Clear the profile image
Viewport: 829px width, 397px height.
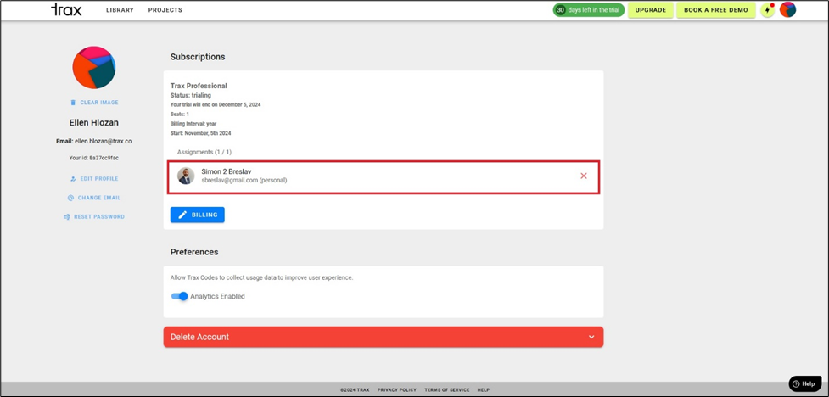pyautogui.click(x=95, y=103)
